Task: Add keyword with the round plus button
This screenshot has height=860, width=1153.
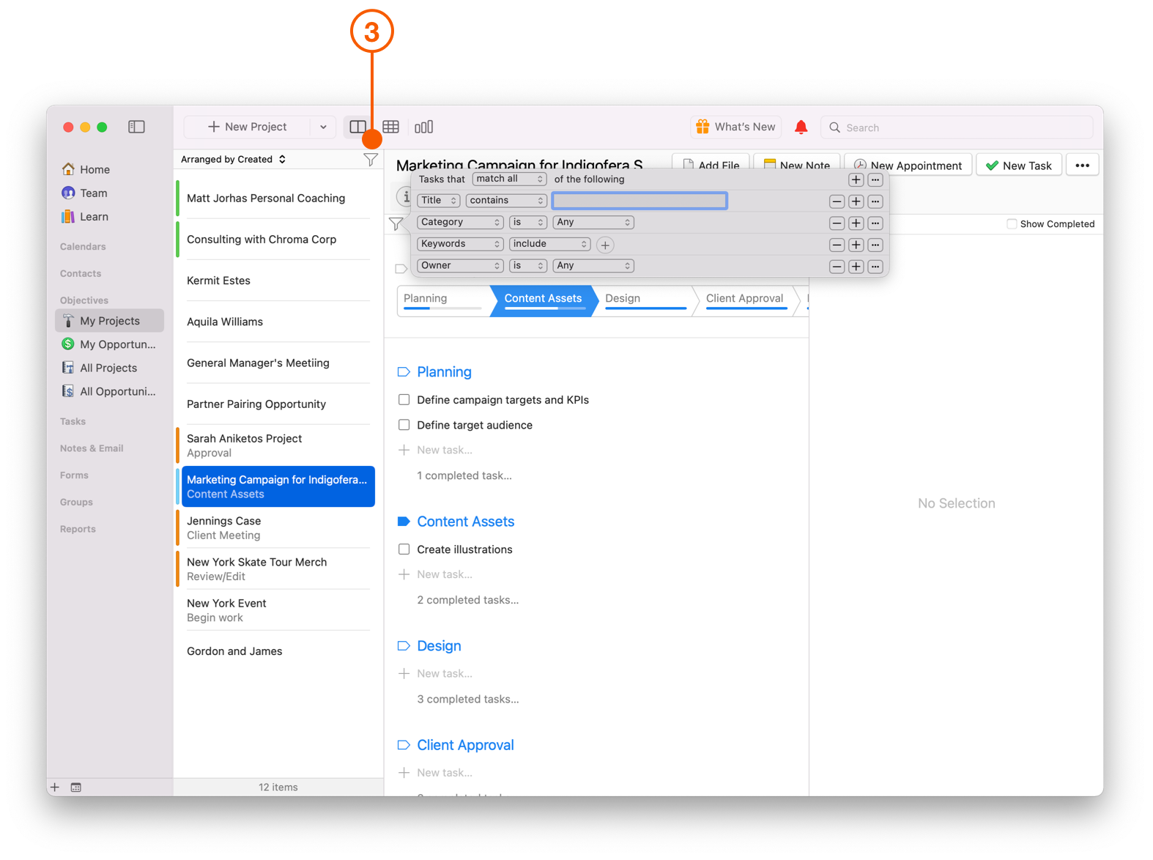Action: click(605, 245)
